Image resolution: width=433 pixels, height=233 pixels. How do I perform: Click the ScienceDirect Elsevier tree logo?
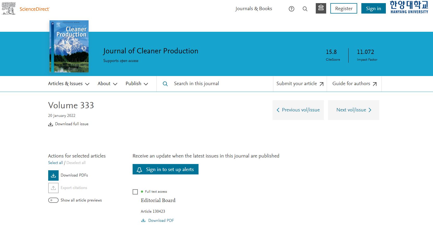(9, 8)
